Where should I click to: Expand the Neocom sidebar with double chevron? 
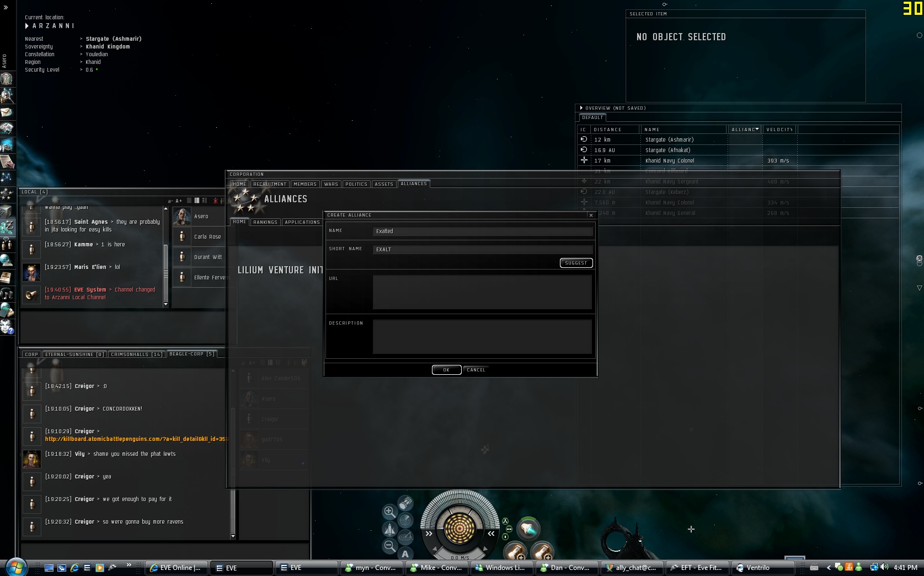point(6,8)
